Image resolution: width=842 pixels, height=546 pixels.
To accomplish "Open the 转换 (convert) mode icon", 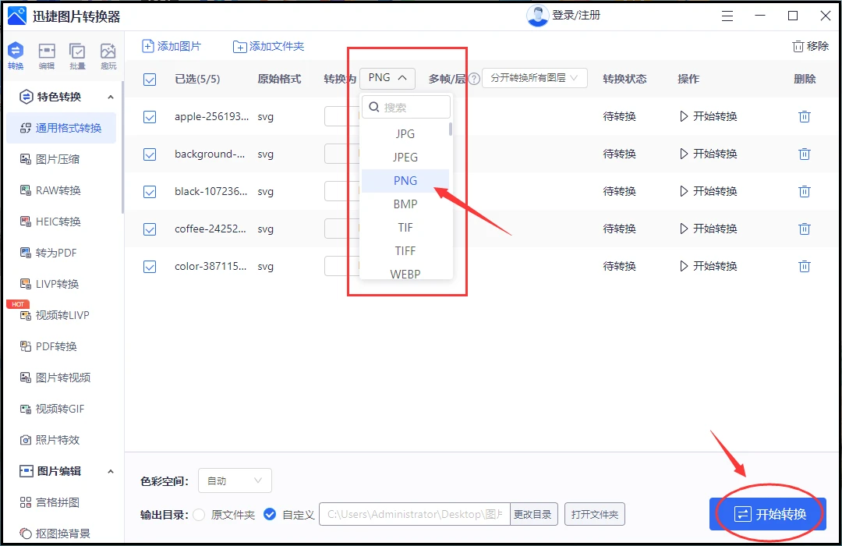I will [16, 56].
